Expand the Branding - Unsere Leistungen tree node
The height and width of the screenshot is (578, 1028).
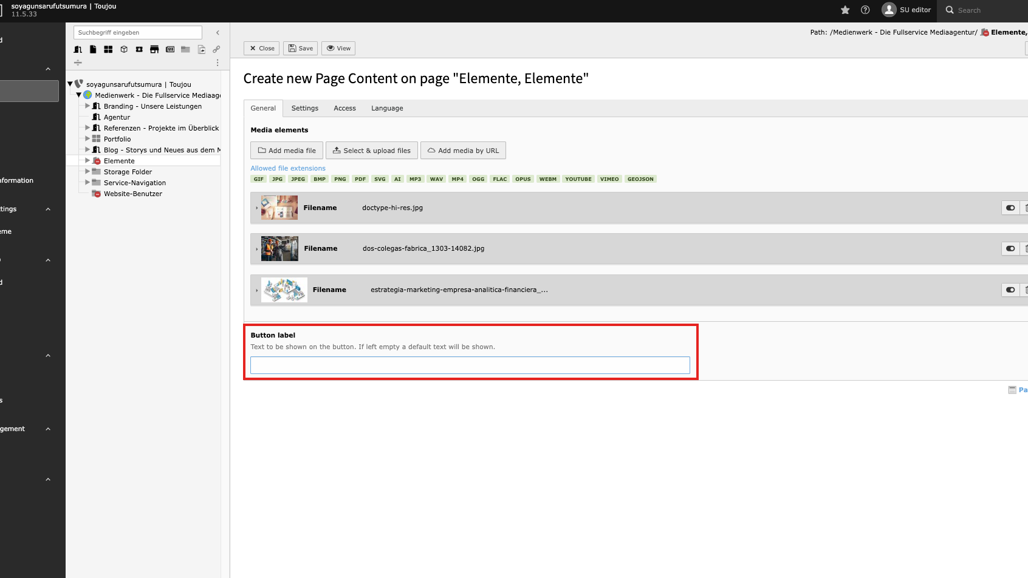(x=87, y=106)
